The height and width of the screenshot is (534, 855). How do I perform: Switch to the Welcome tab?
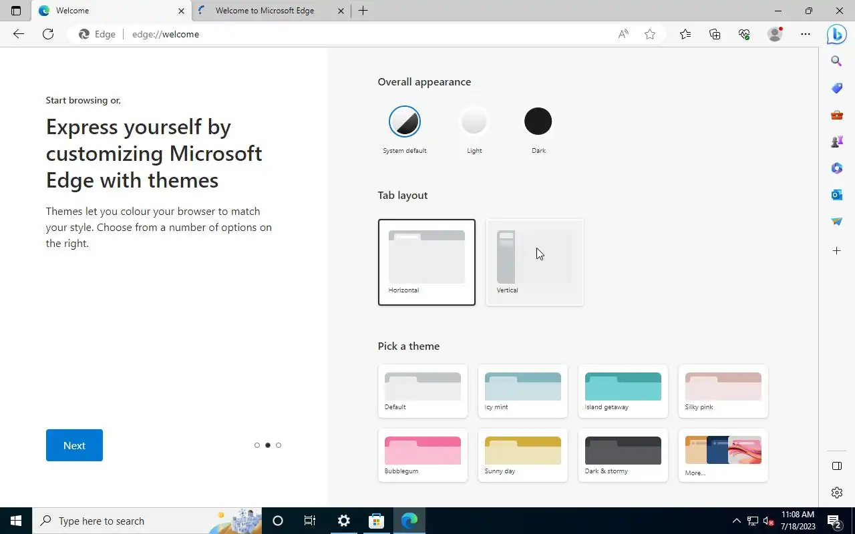(x=112, y=11)
